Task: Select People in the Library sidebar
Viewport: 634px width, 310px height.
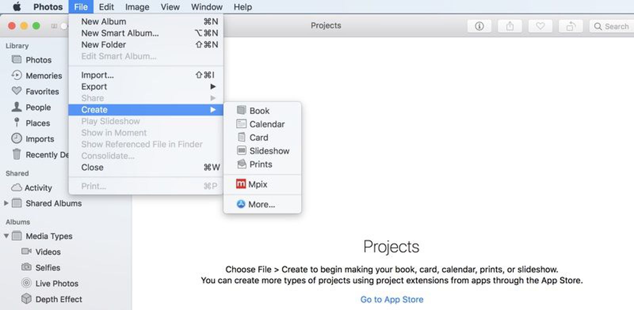Action: (x=38, y=107)
